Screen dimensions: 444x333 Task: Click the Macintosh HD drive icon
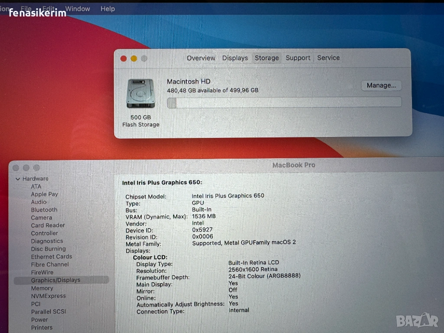pos(140,94)
